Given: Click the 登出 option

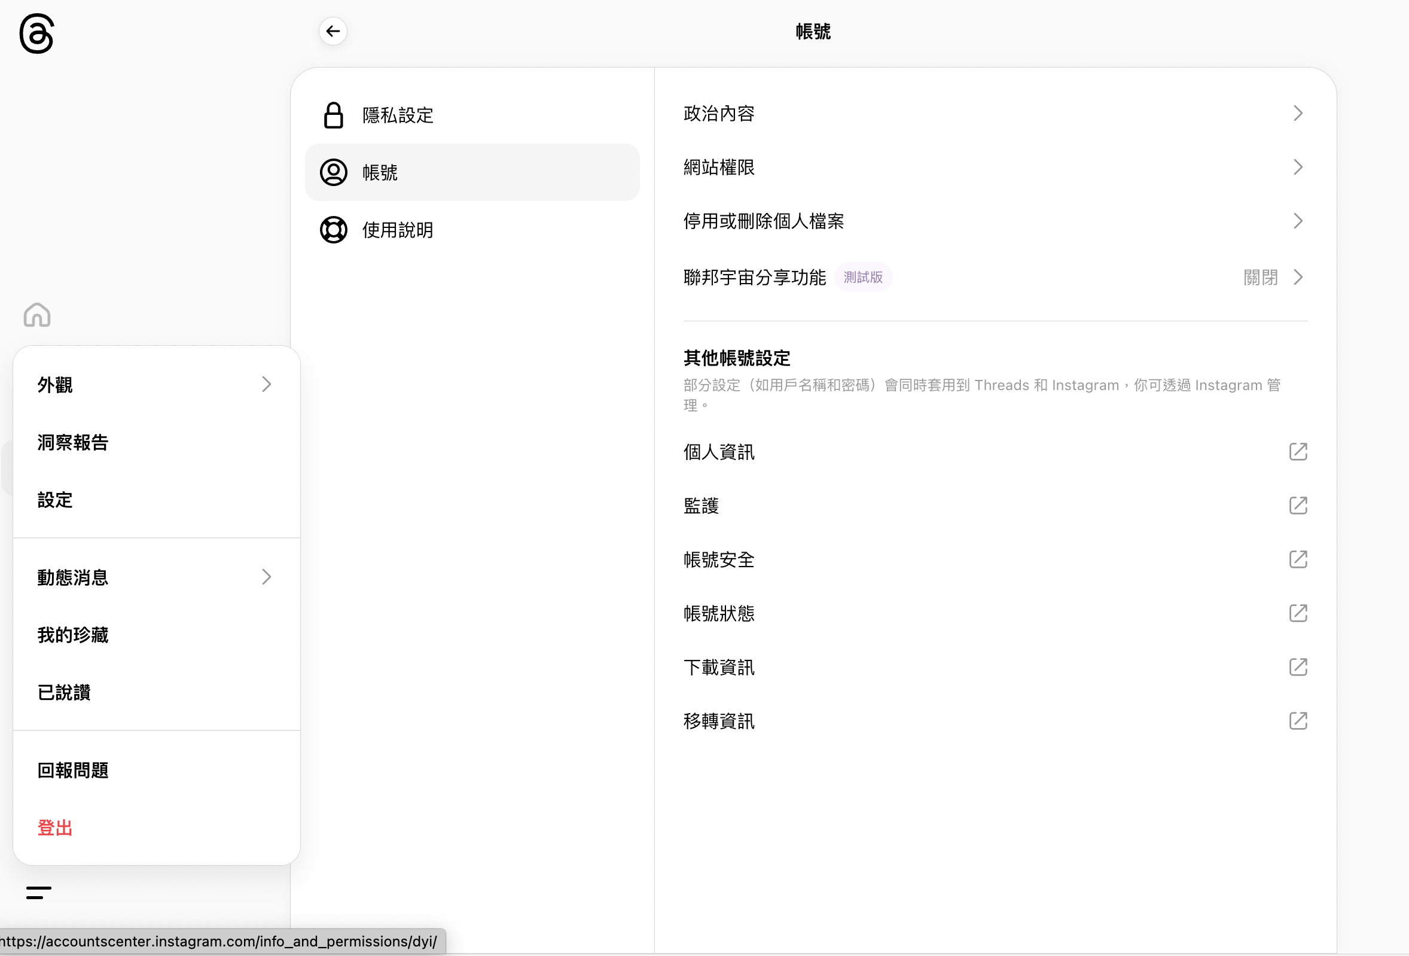Looking at the screenshot, I should coord(54,827).
